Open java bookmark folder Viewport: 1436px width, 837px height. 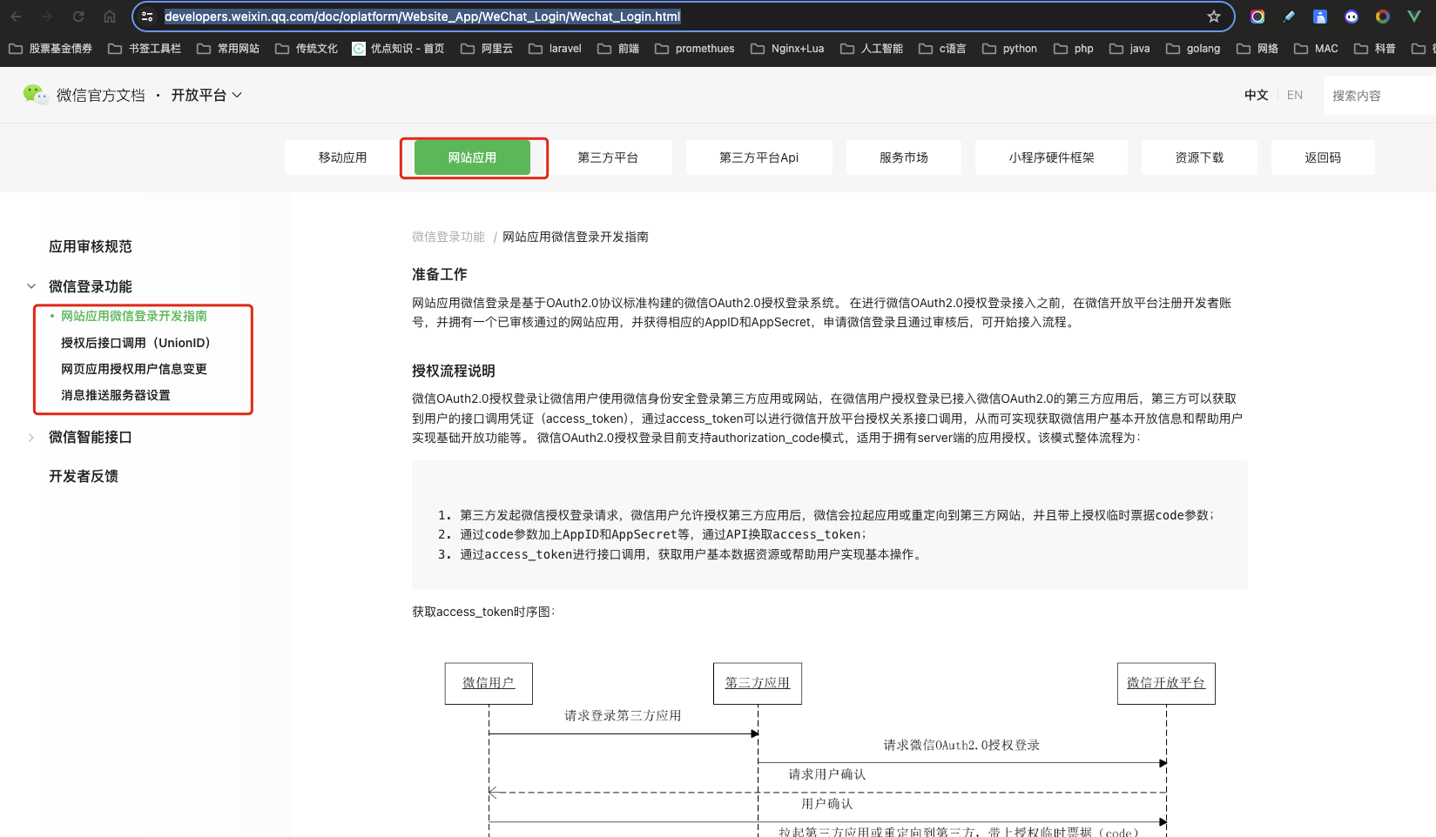pos(1129,49)
